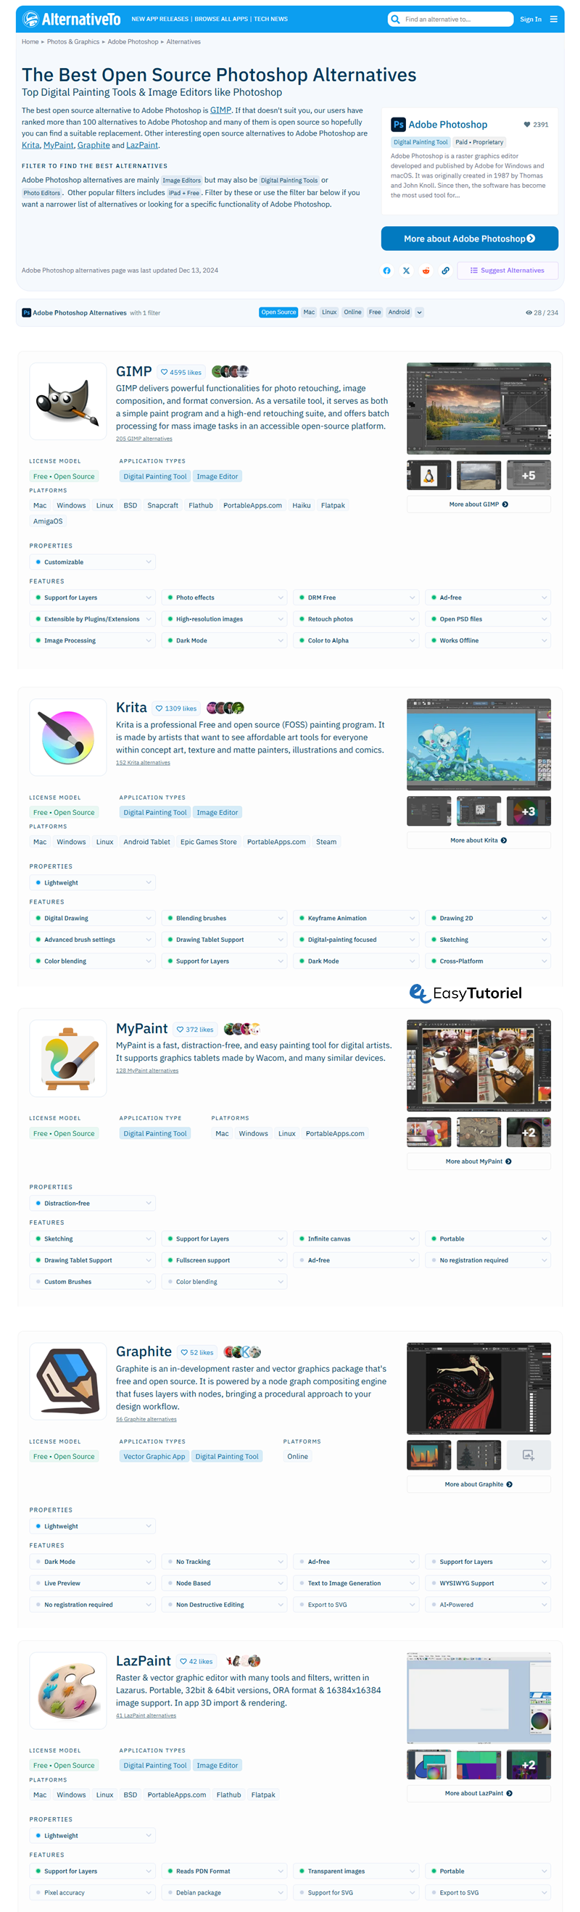
Task: Click iPad + Free filter tag
Action: click(x=183, y=193)
